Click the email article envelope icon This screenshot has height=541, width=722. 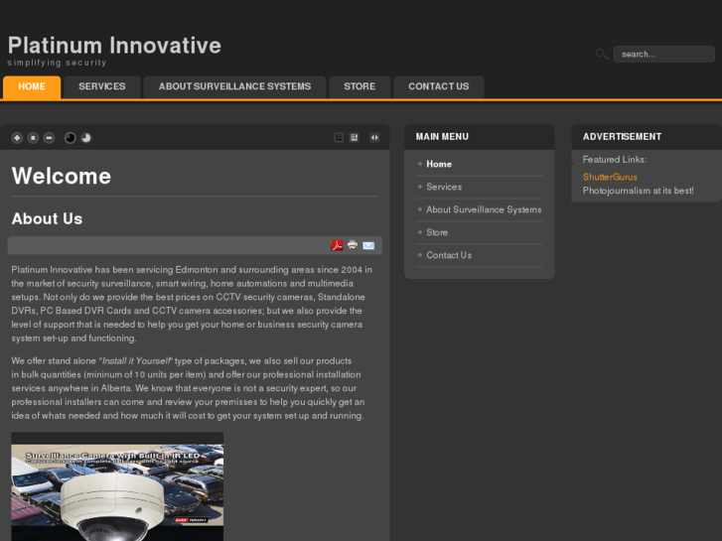click(x=368, y=245)
